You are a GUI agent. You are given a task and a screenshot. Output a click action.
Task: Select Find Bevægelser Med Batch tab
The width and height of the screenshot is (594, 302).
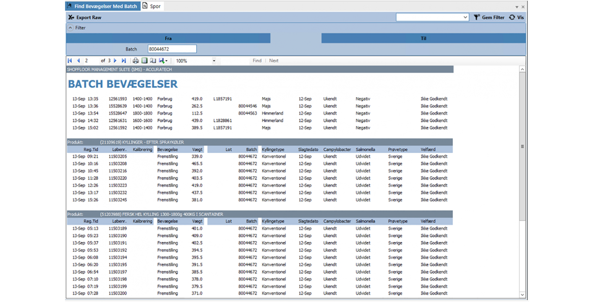pyautogui.click(x=103, y=6)
